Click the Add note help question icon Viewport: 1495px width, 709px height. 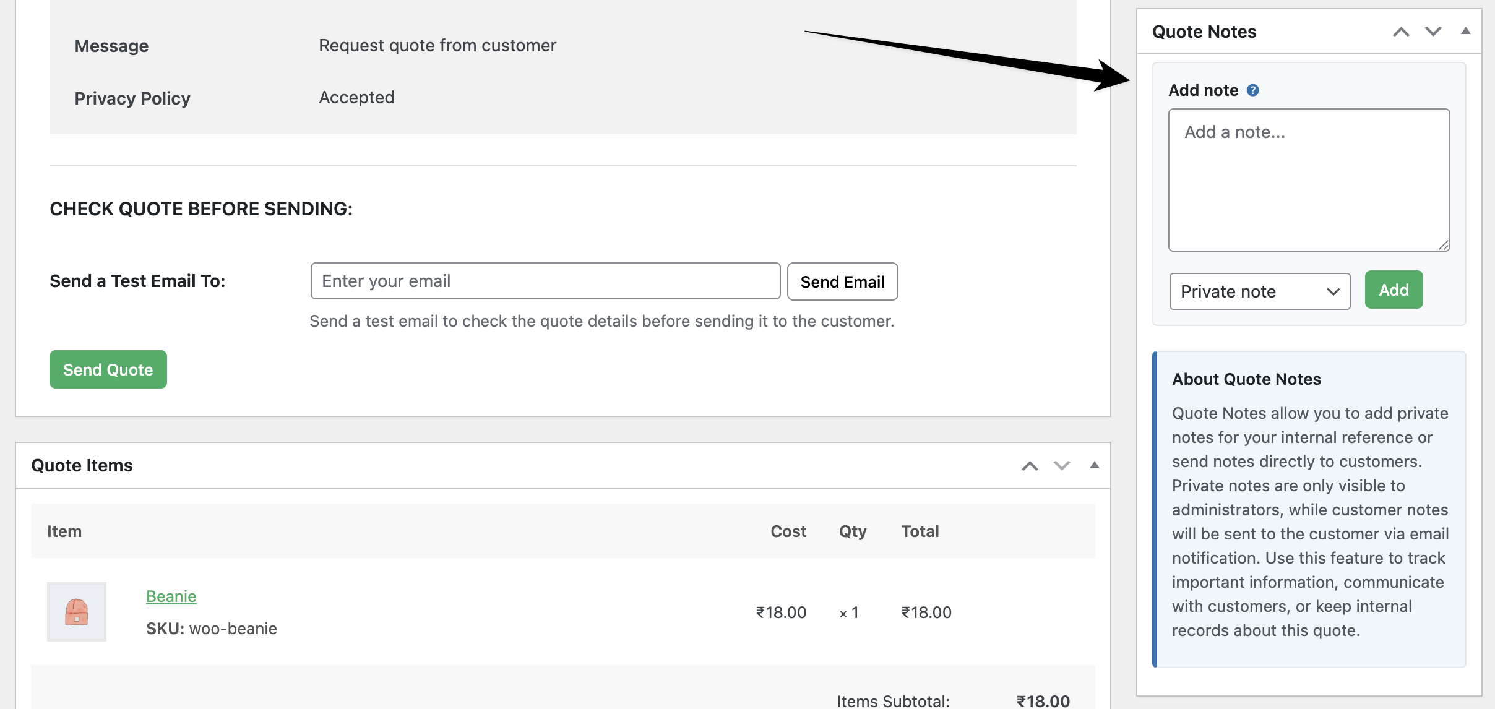(1253, 90)
